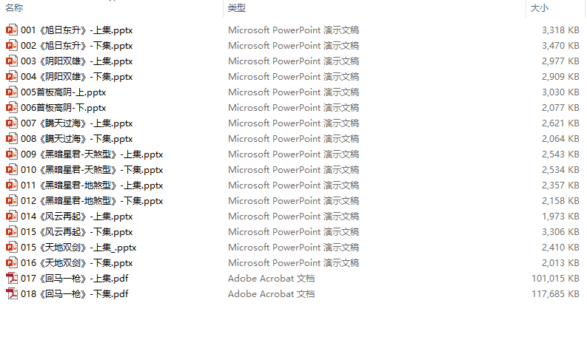Sort by the 名称 column header
This screenshot has width=587, height=354.
click(x=14, y=8)
